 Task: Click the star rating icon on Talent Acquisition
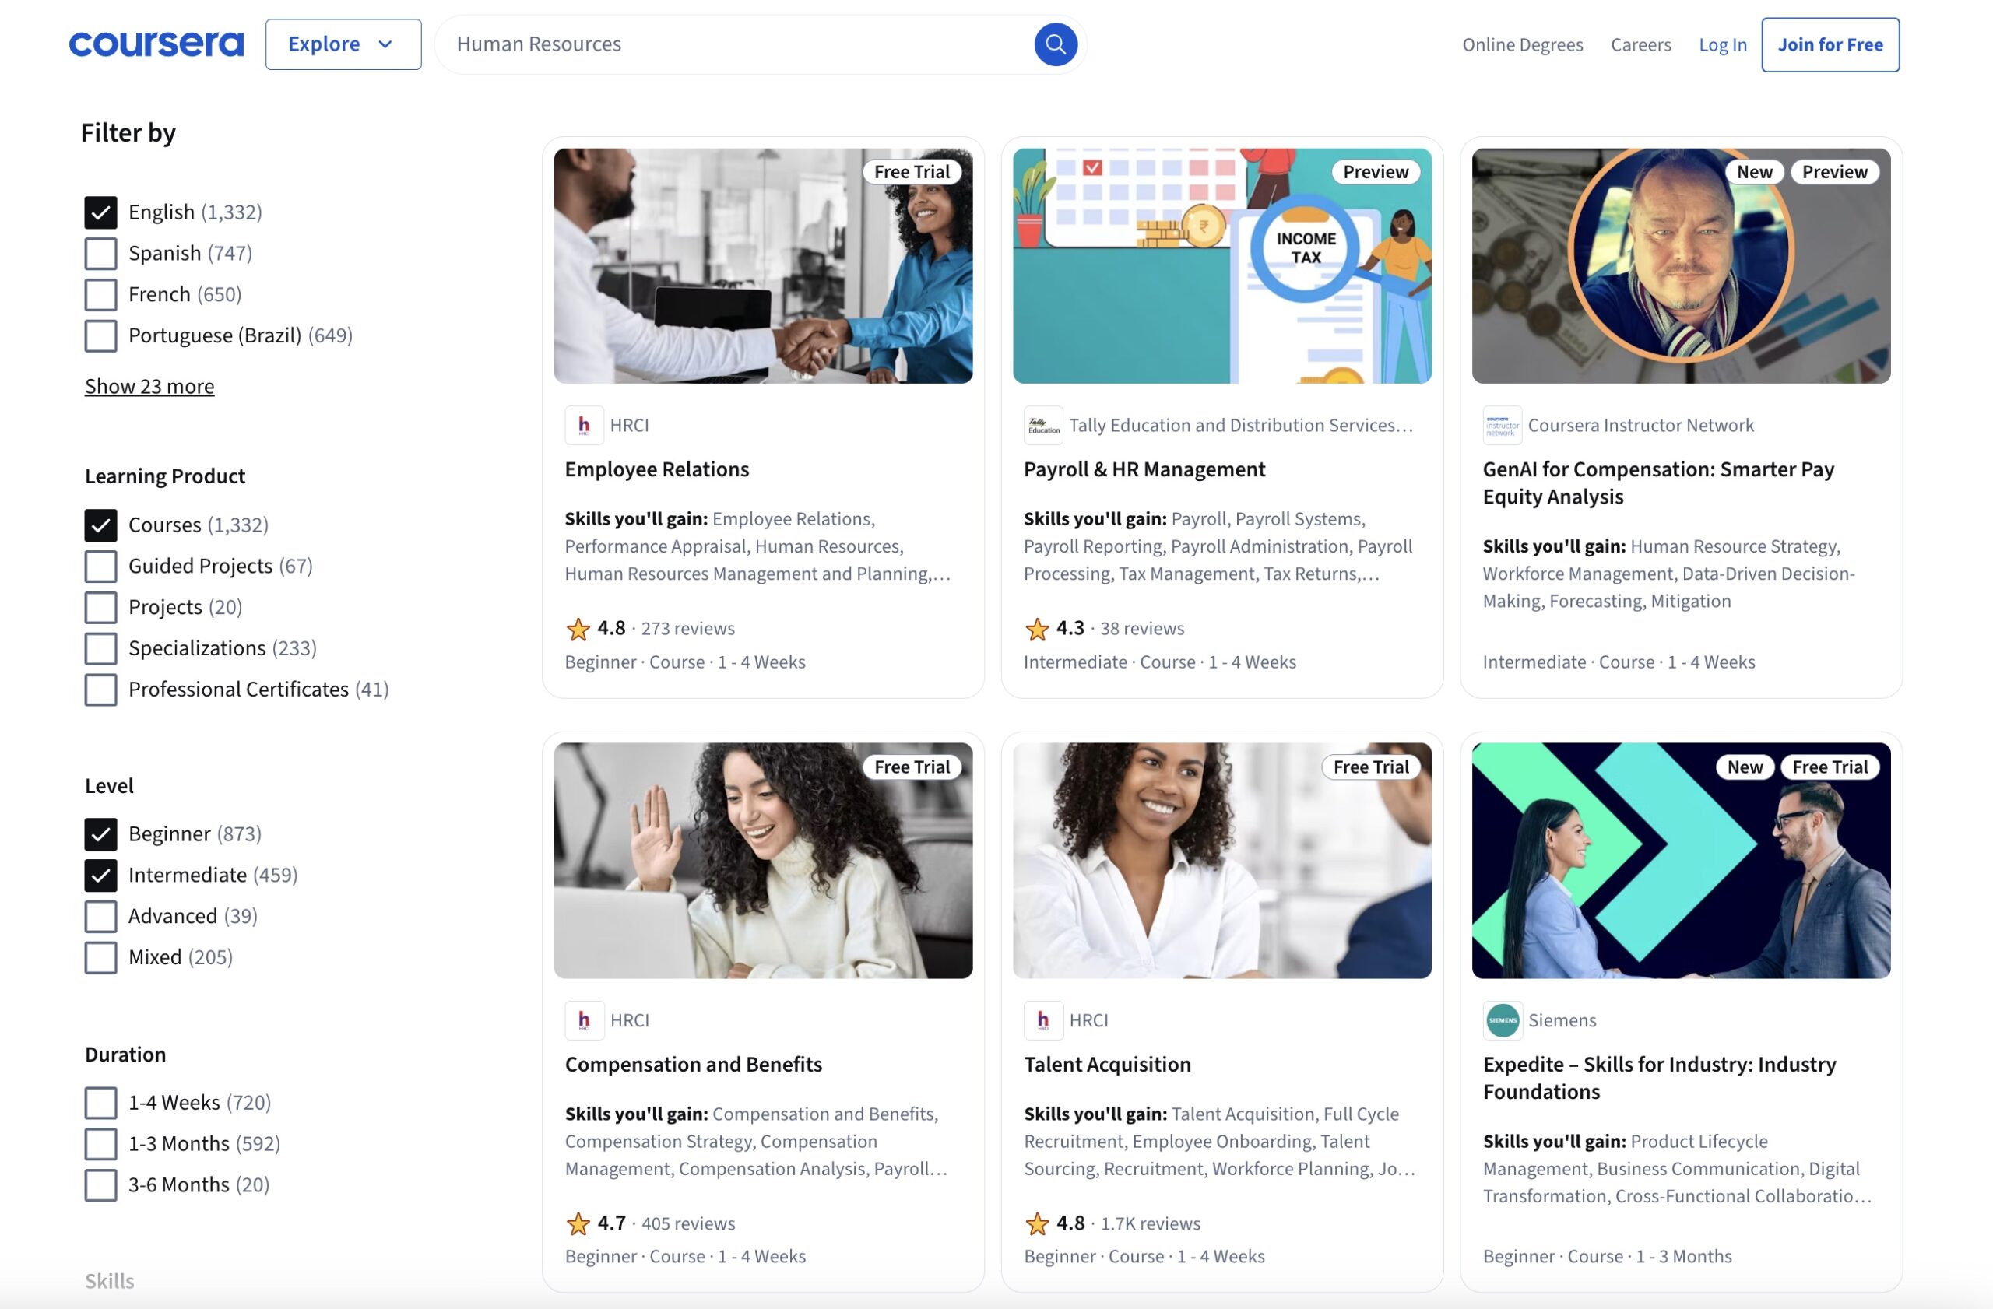(x=1039, y=1223)
